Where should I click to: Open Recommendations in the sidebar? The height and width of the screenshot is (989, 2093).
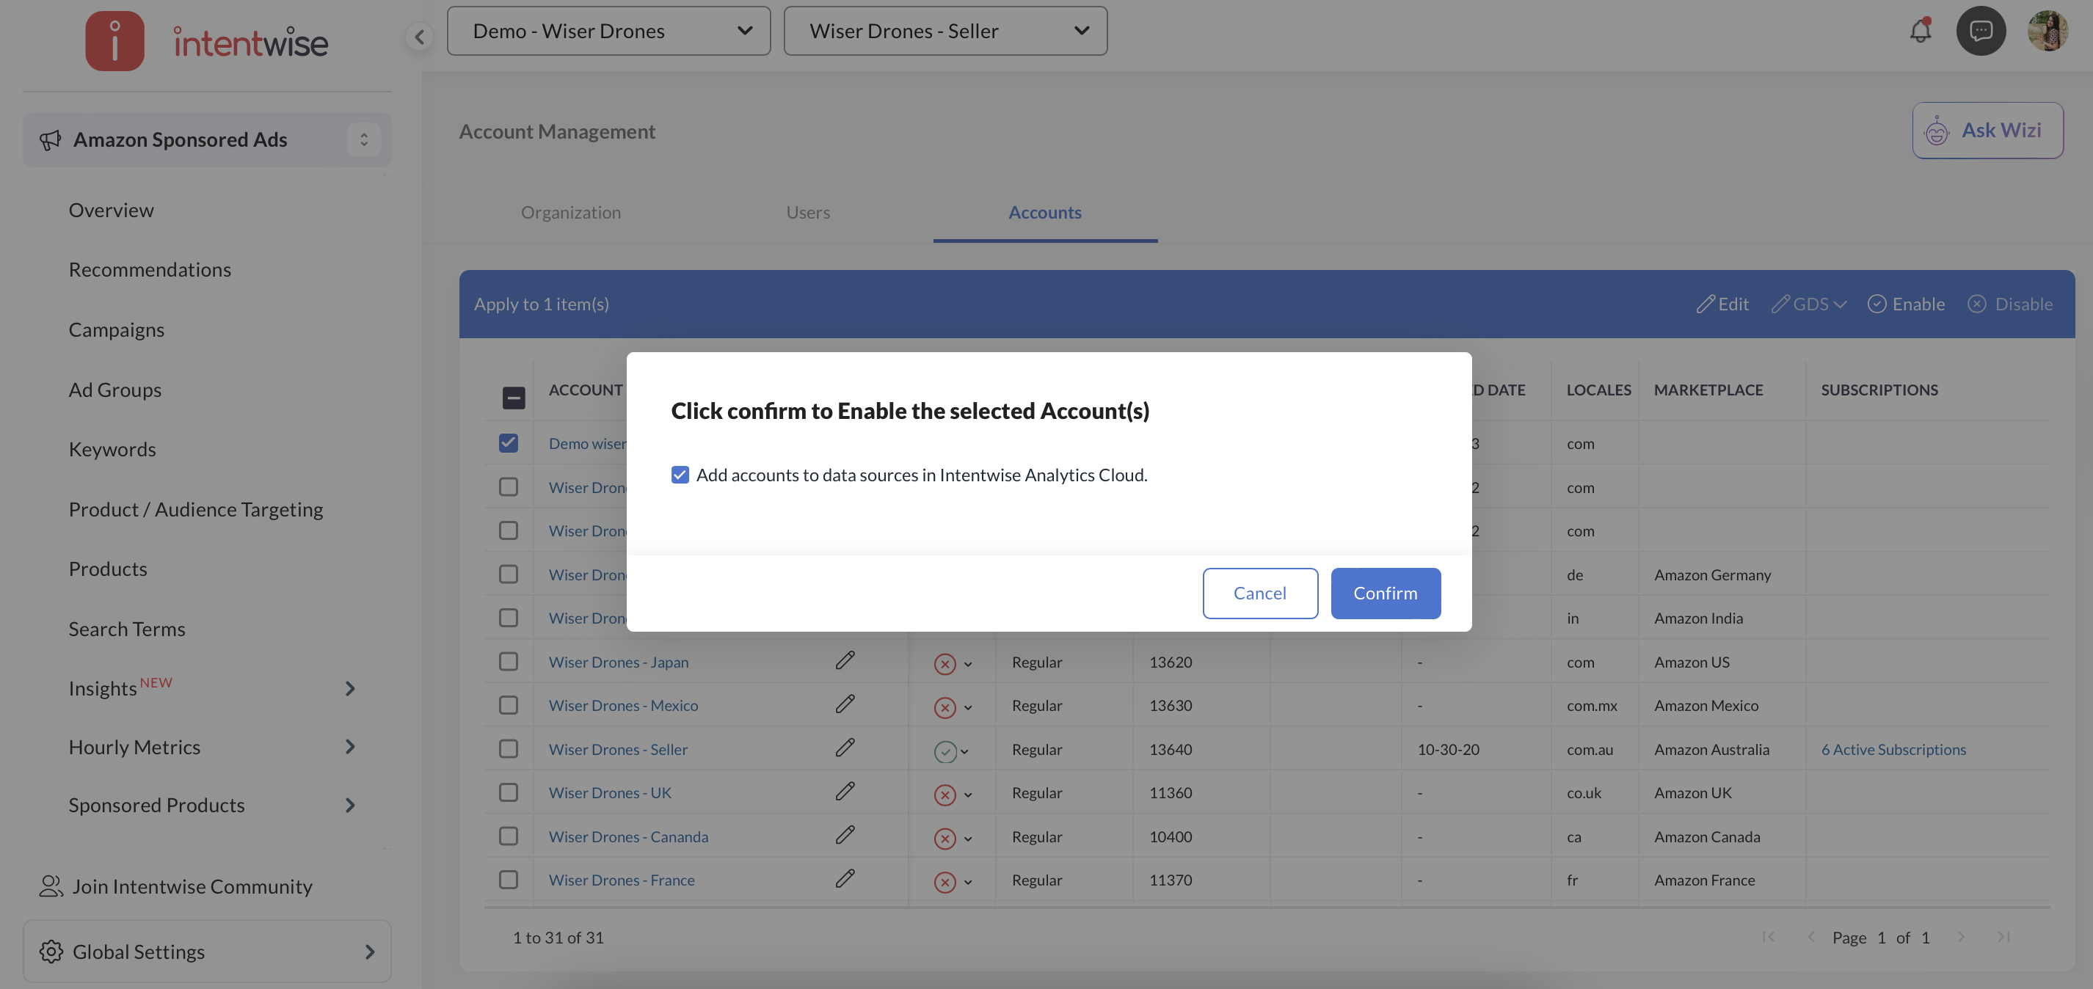[x=150, y=269]
